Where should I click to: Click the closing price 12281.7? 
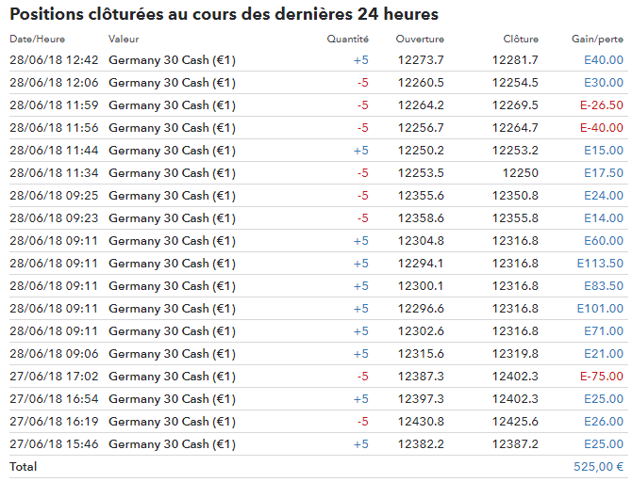(515, 60)
